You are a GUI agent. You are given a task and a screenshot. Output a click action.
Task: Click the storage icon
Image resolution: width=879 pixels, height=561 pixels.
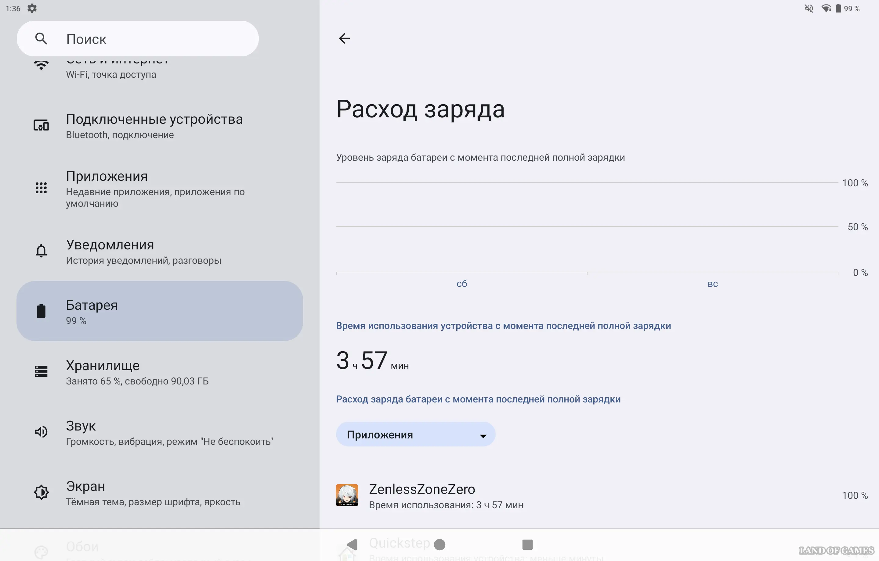tap(41, 371)
